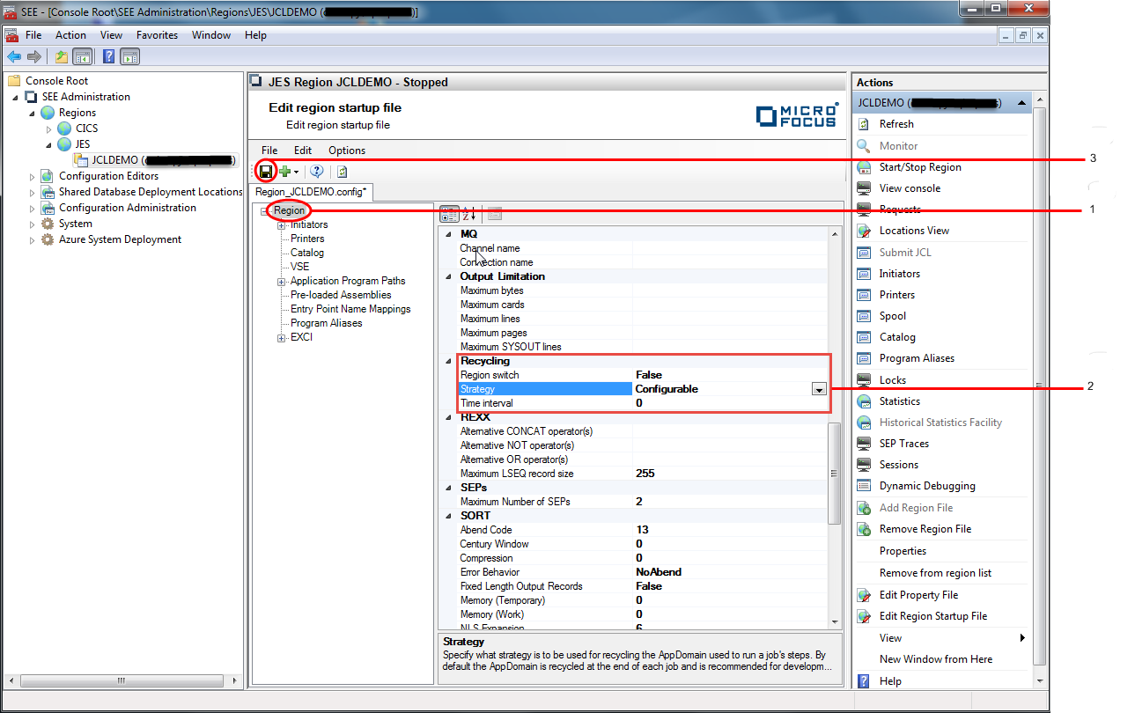Click the Start/Stop Region icon
Screen dimensions: 1135x713
pyautogui.click(x=864, y=167)
